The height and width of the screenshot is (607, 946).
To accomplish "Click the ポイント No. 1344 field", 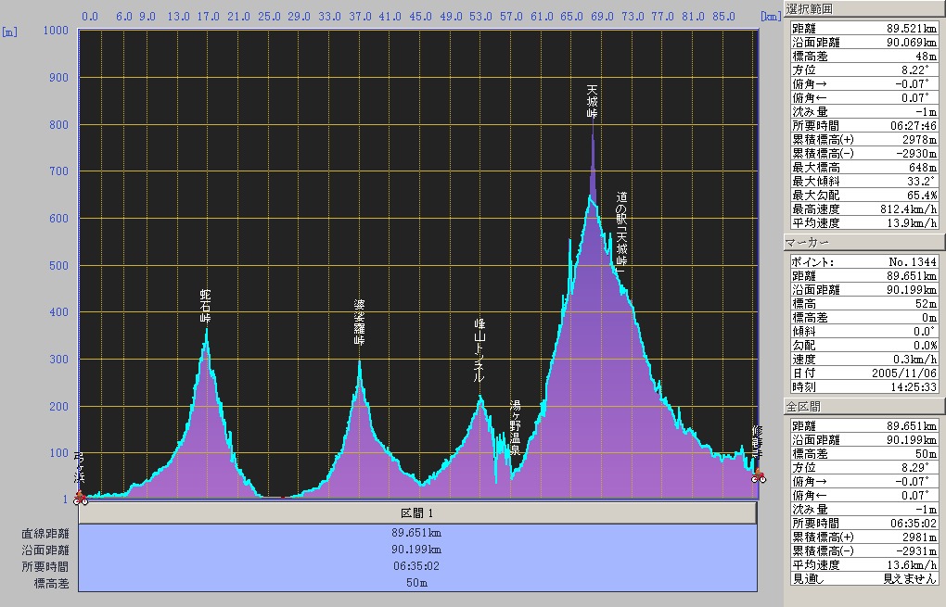I will (x=864, y=262).
